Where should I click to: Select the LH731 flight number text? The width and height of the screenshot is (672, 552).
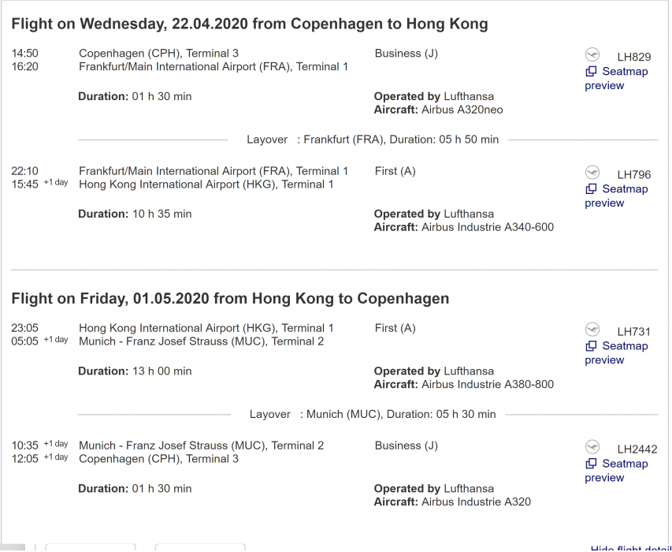[x=633, y=331]
